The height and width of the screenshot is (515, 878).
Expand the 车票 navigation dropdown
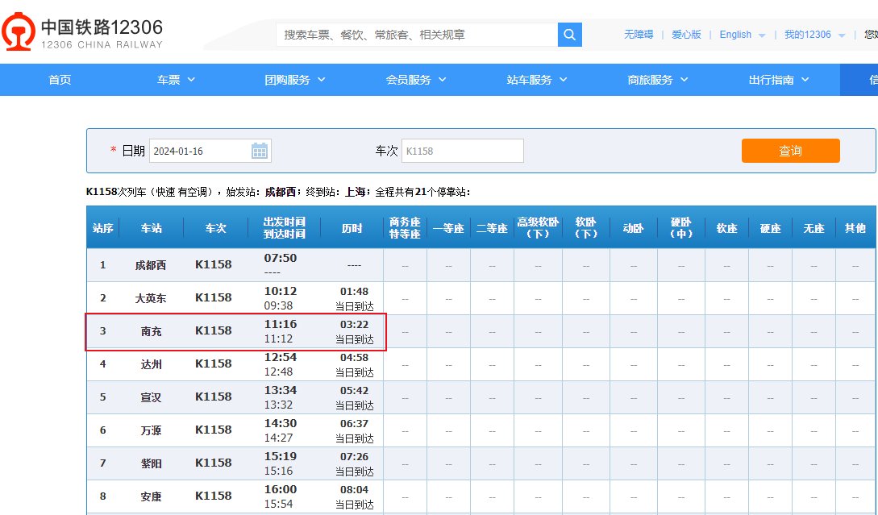tap(175, 80)
